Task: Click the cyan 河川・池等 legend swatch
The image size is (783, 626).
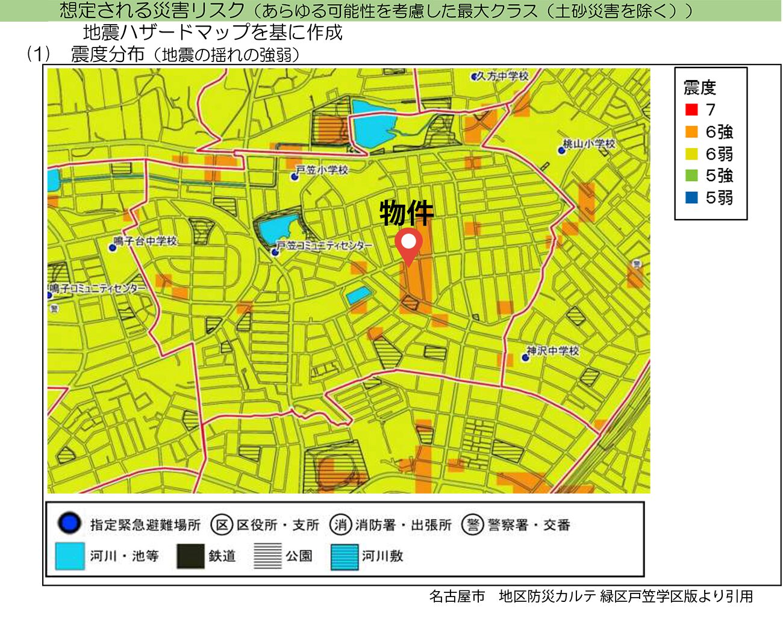Action: [70, 556]
